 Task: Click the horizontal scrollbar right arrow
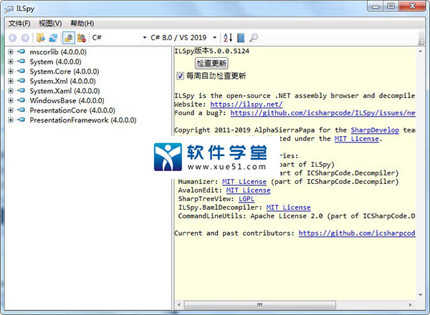410,305
